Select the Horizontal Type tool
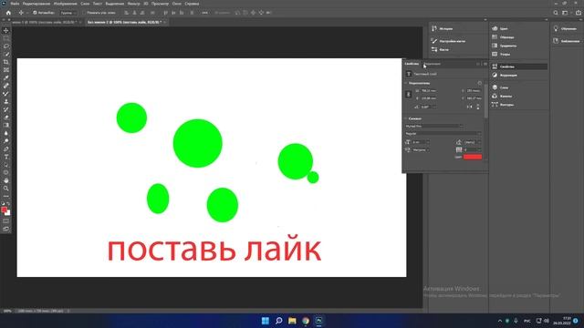 [x=6, y=157]
